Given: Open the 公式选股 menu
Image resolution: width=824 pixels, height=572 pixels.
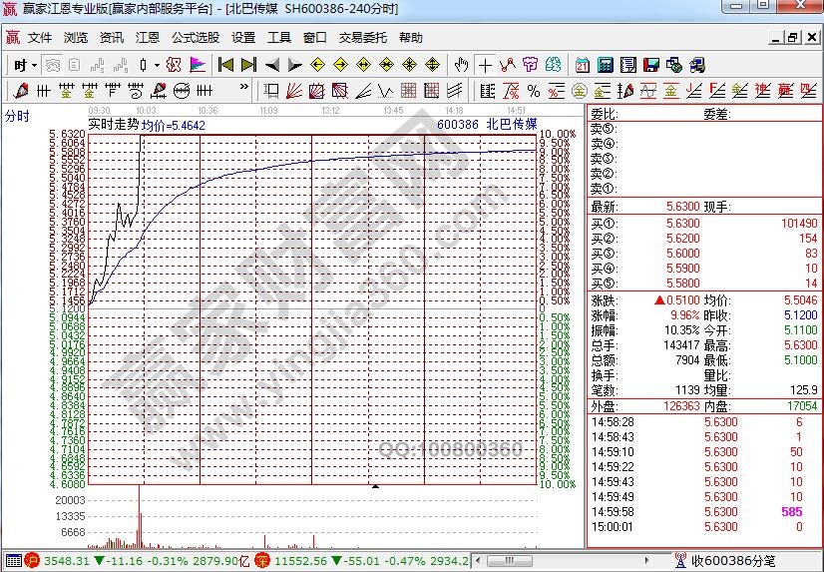Looking at the screenshot, I should pos(196,38).
